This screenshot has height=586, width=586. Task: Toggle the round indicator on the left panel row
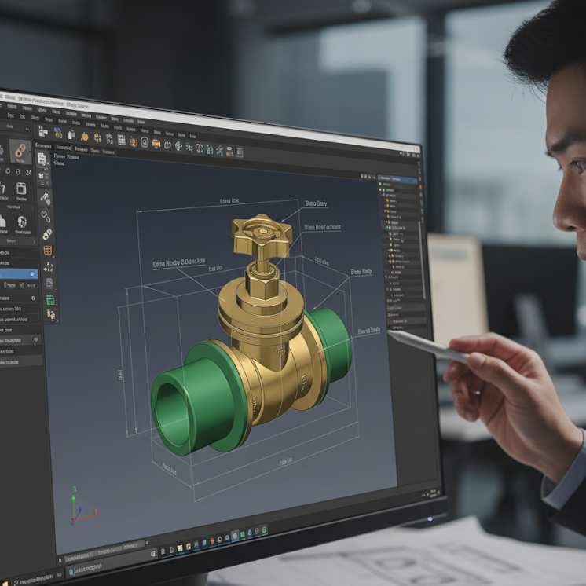32,298
